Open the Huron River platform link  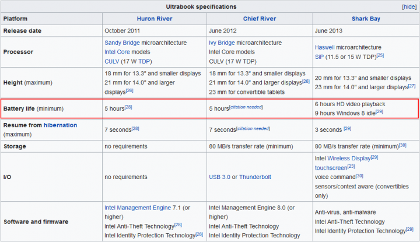coord(155,19)
